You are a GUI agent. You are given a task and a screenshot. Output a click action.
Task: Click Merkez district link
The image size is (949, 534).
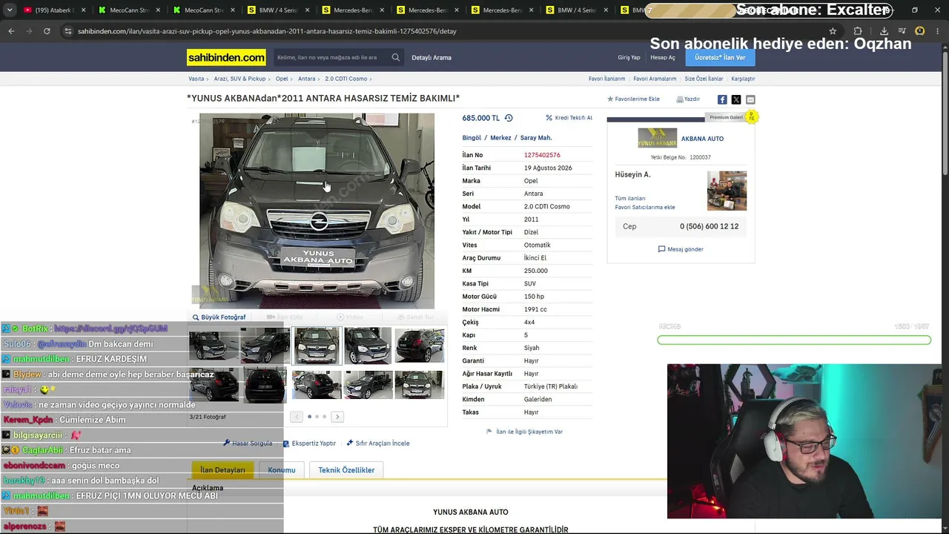[x=500, y=138]
